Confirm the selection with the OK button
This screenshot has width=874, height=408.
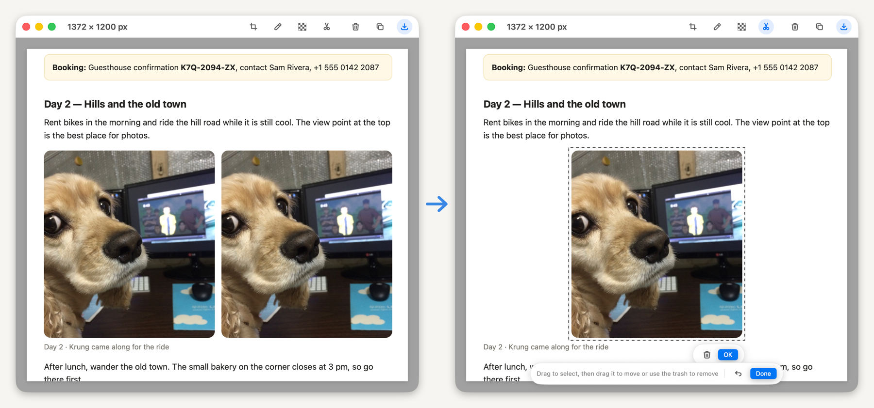[x=728, y=355]
